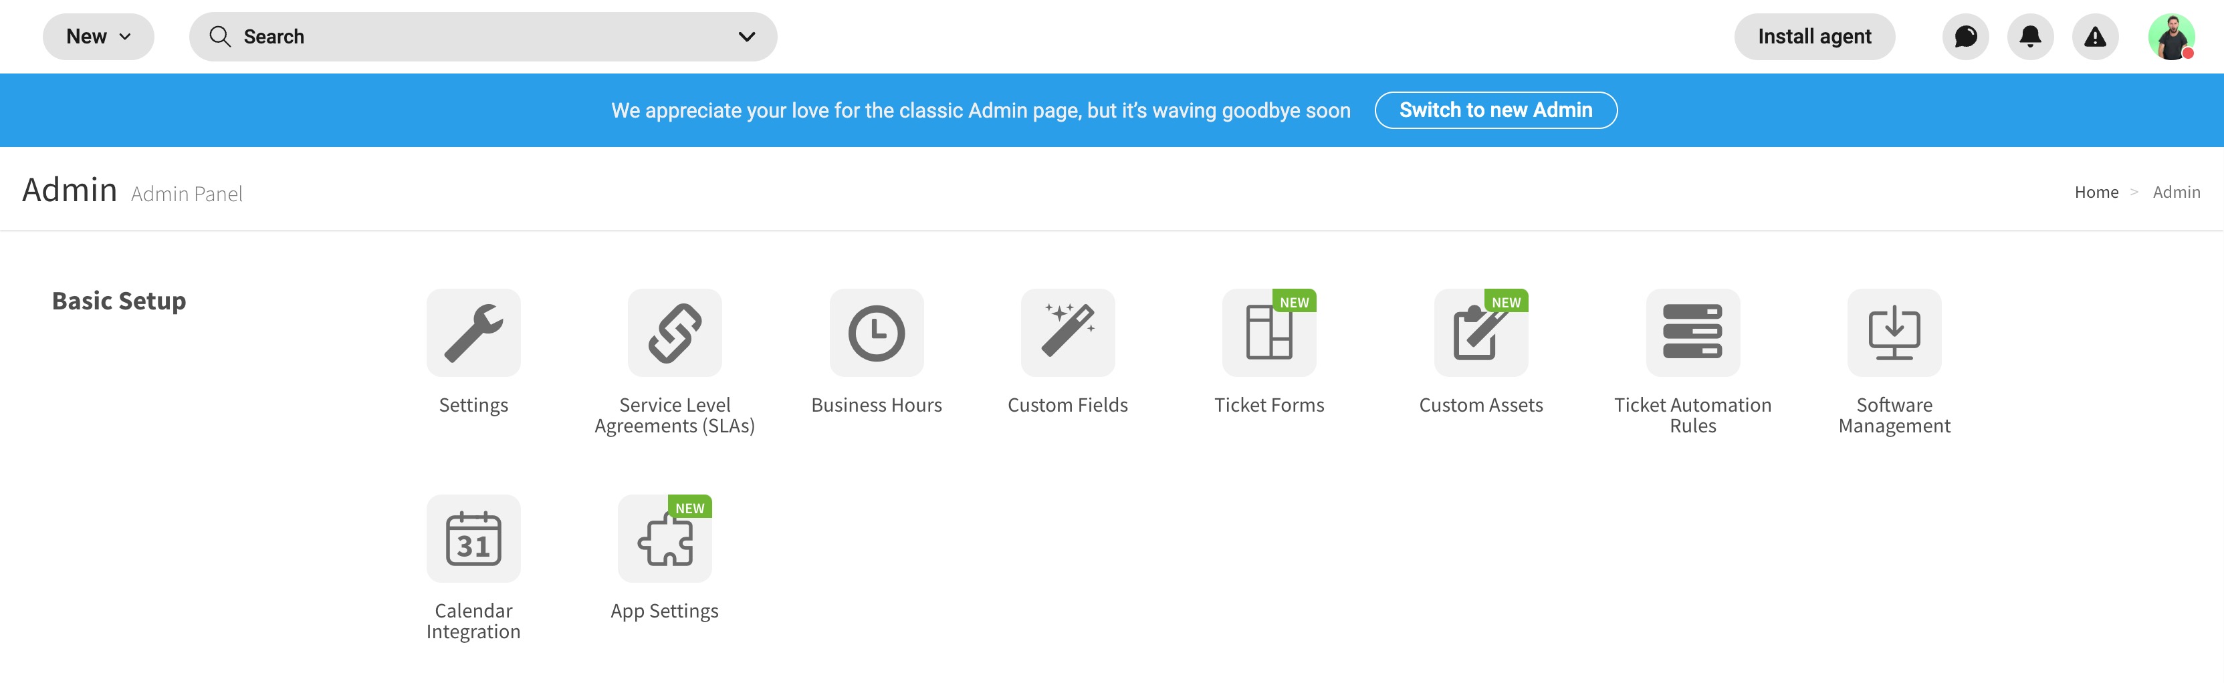Open the Settings wrench icon
Screen dimensions: 2224x683
473,333
